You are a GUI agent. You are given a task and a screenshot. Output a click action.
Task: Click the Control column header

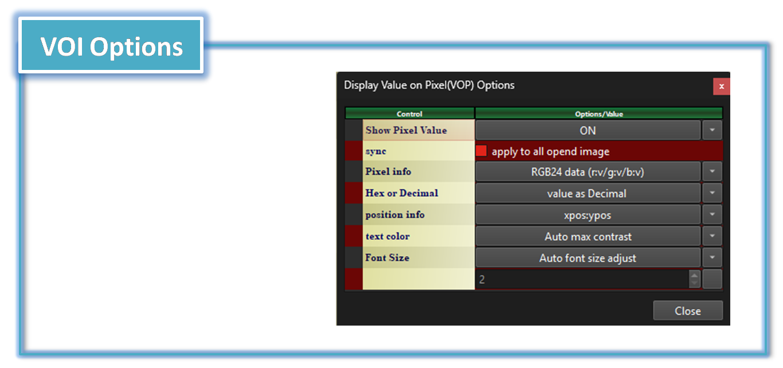pos(409,113)
